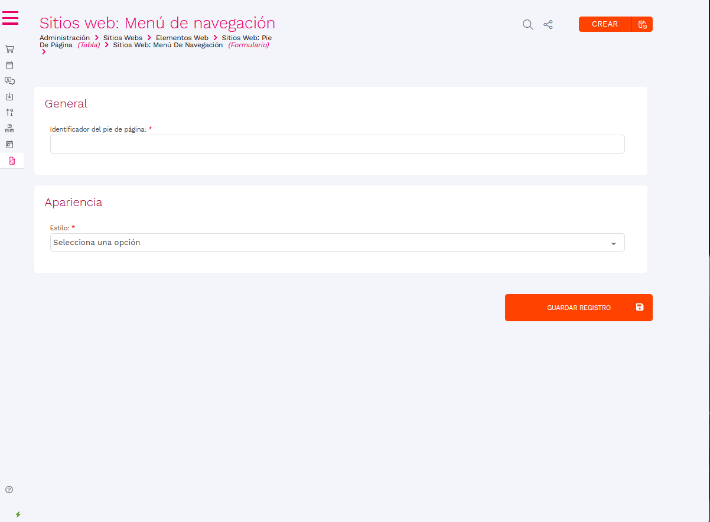The image size is (710, 522).
Task: Click the download inbox sidebar icon
Action: tap(9, 97)
